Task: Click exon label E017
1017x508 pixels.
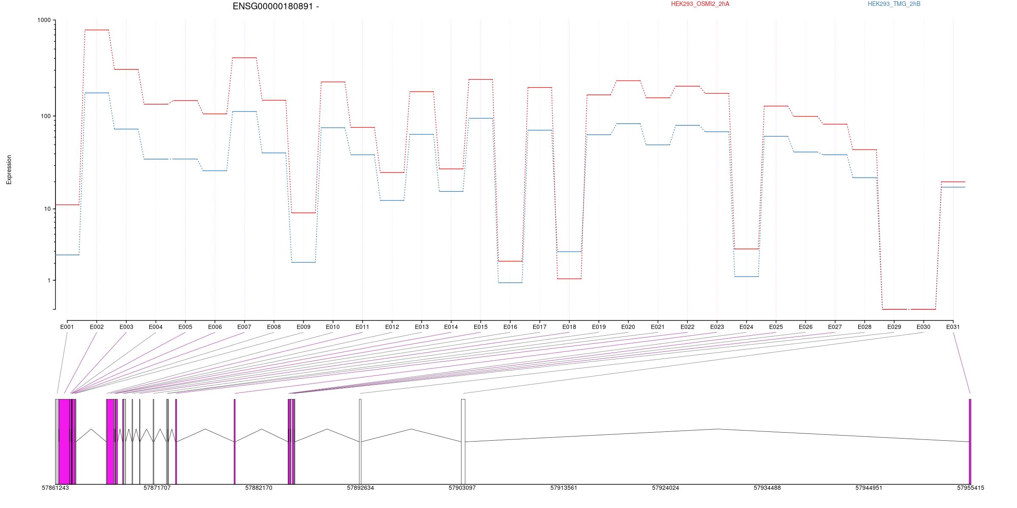Action: coord(539,327)
